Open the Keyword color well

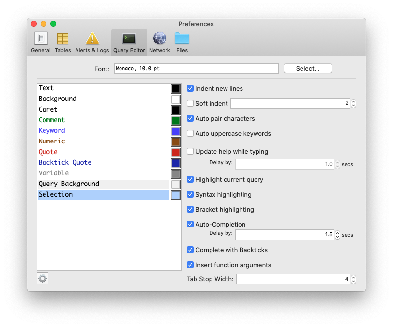tap(176, 131)
